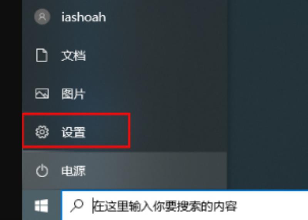Viewport: 308px width, 220px height.
Task: Click the magnifier icon in search box
Action: [x=77, y=206]
